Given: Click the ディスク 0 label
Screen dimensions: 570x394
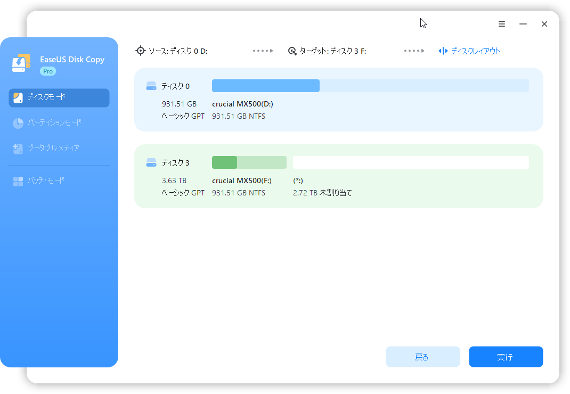Looking at the screenshot, I should click(x=176, y=86).
